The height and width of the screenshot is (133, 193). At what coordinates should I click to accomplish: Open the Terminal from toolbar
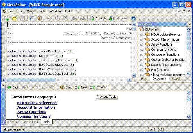tap(118, 18)
